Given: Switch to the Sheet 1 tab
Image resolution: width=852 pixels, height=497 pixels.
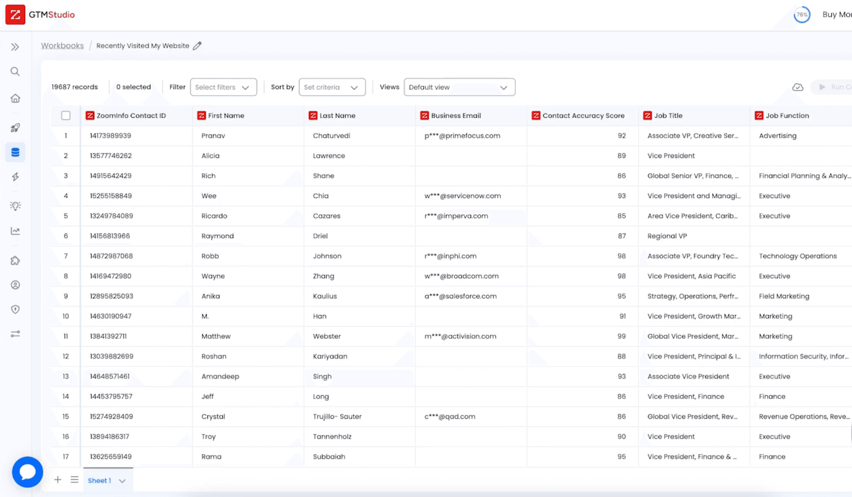Looking at the screenshot, I should [x=99, y=480].
